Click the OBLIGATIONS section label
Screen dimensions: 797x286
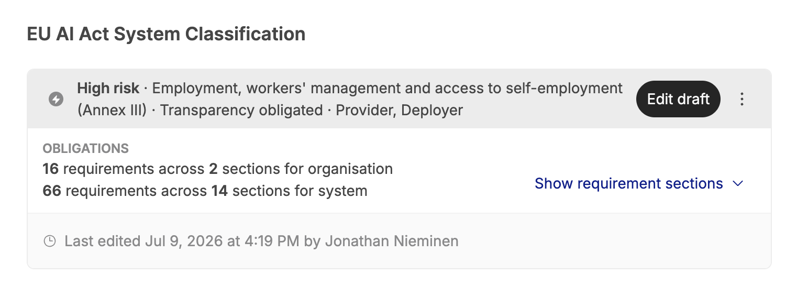click(85, 148)
